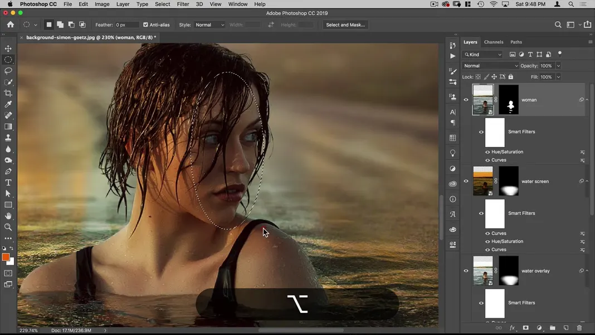The height and width of the screenshot is (335, 595).
Task: Switch to the Channels tab
Action: tap(493, 42)
